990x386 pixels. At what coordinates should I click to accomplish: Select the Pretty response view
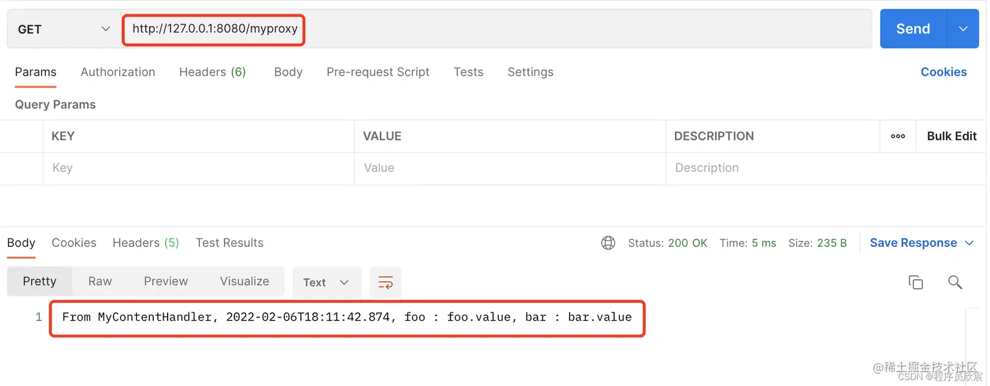[39, 281]
